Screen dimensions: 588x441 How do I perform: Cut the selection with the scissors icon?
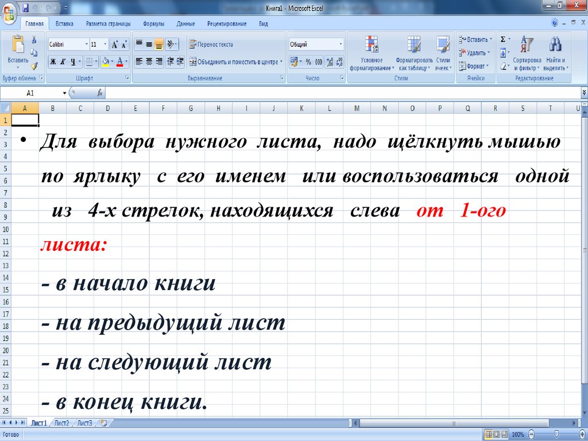tap(34, 40)
